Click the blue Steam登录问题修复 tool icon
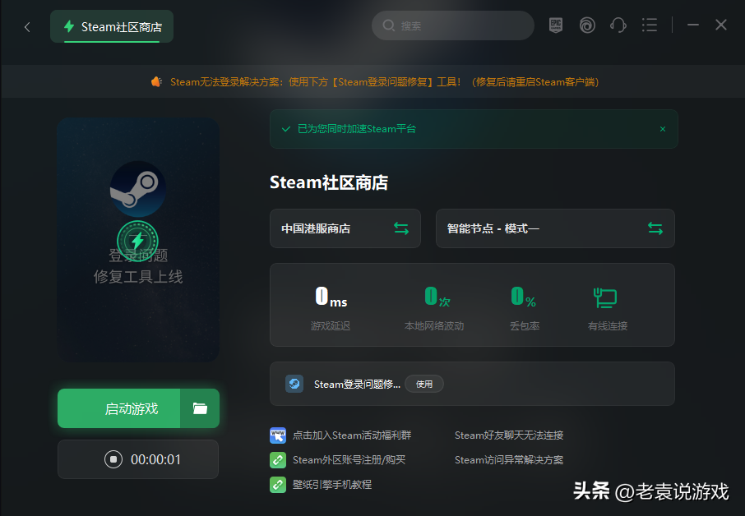The height and width of the screenshot is (516, 745). click(294, 383)
